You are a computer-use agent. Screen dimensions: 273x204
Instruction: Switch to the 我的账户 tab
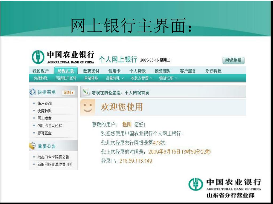tap(41, 71)
